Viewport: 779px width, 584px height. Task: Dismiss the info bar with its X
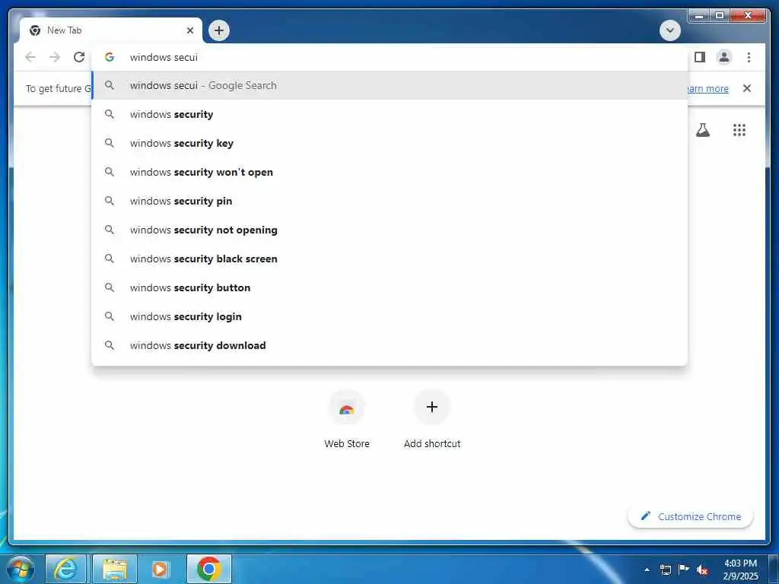[x=746, y=88]
